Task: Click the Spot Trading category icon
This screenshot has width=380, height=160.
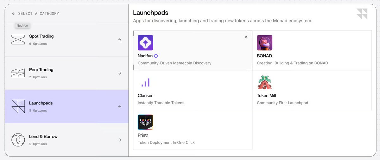Action: click(18, 40)
